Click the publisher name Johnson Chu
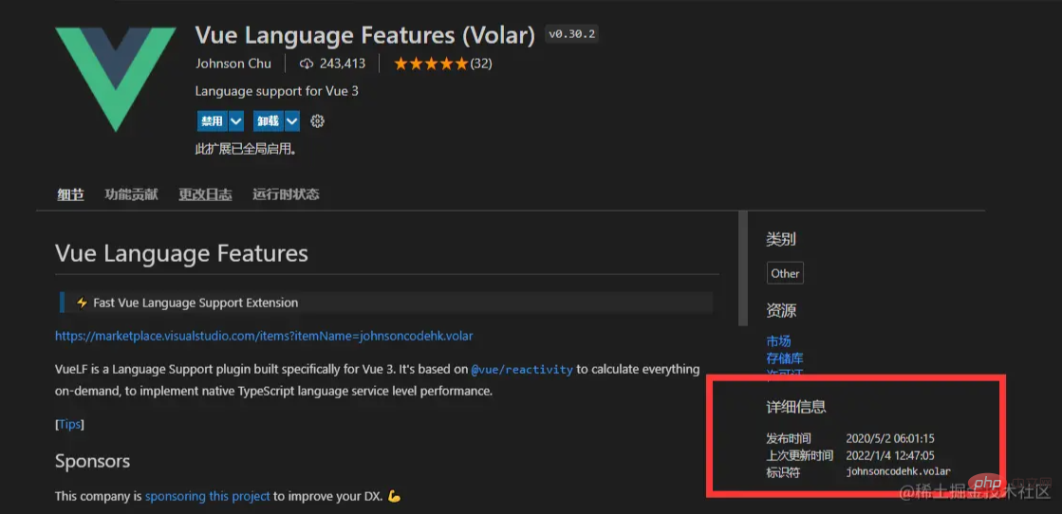1062x514 pixels. pos(233,64)
